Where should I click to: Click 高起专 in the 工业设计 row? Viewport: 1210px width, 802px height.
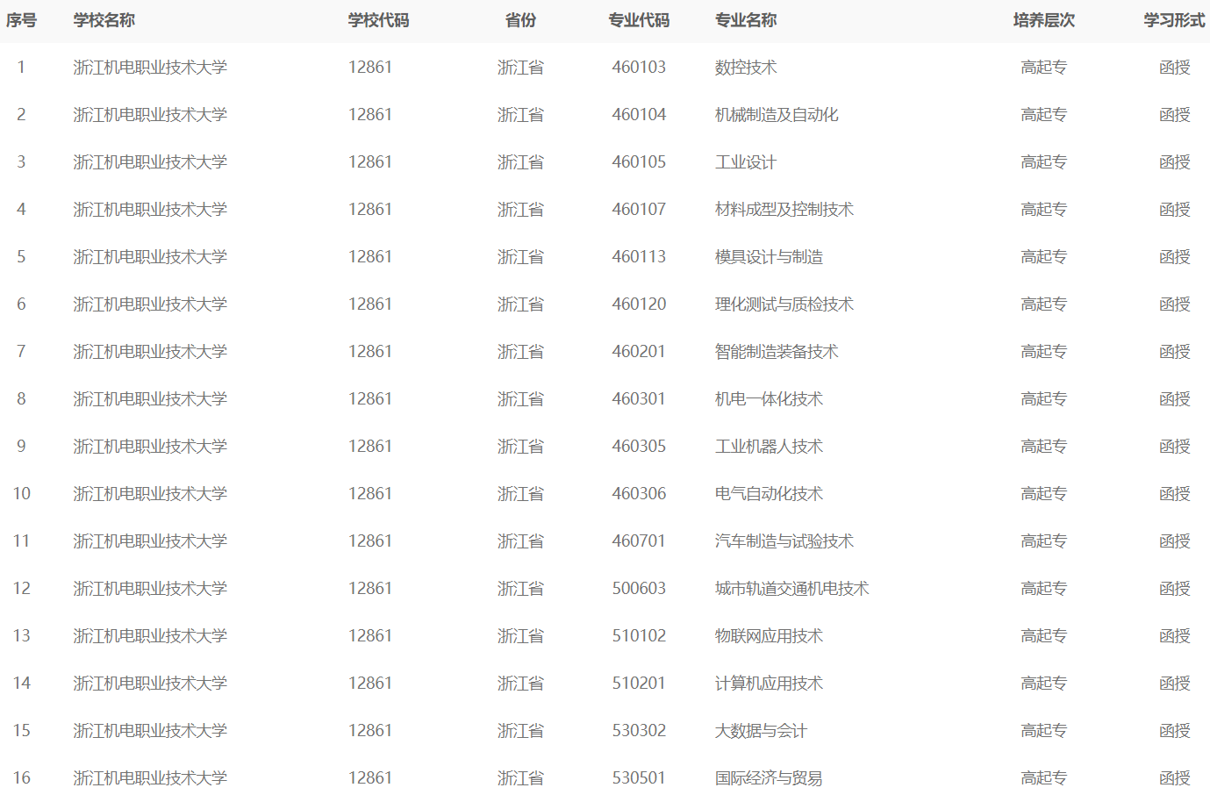(x=1043, y=162)
